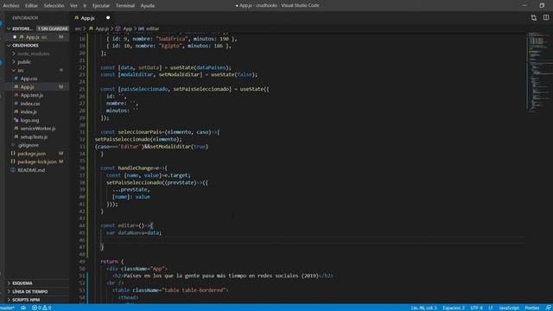Open setupTests.js file
Screen dimensions: 553x311
click(x=34, y=136)
